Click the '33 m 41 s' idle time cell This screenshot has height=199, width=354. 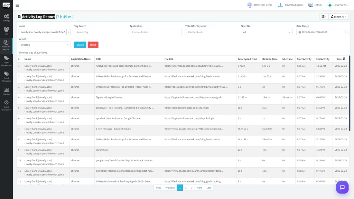tap(287, 97)
